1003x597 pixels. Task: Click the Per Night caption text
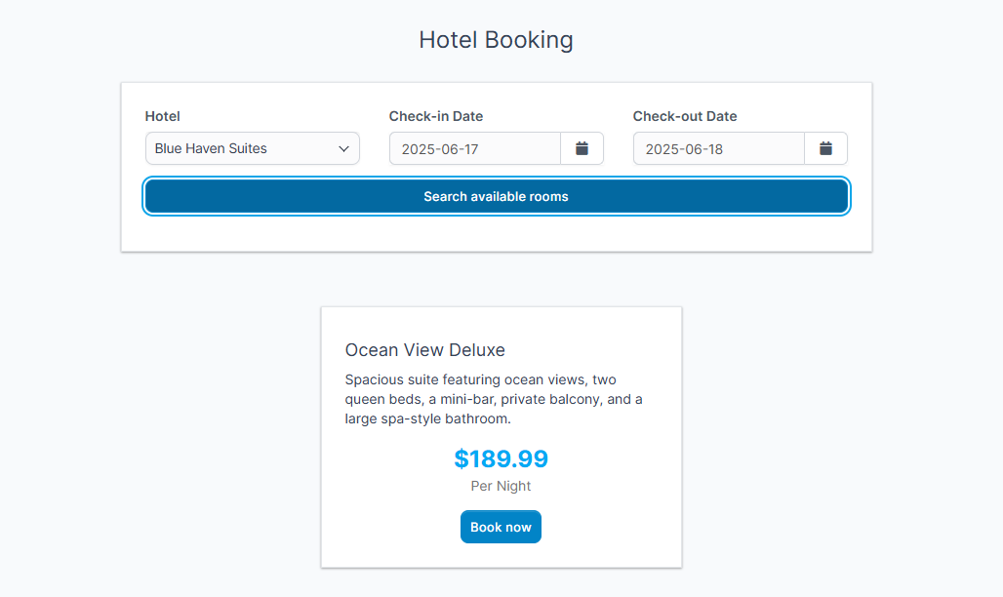tap(501, 486)
